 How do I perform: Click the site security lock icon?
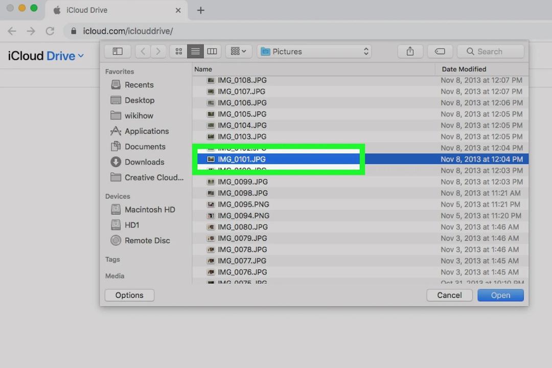pyautogui.click(x=74, y=31)
